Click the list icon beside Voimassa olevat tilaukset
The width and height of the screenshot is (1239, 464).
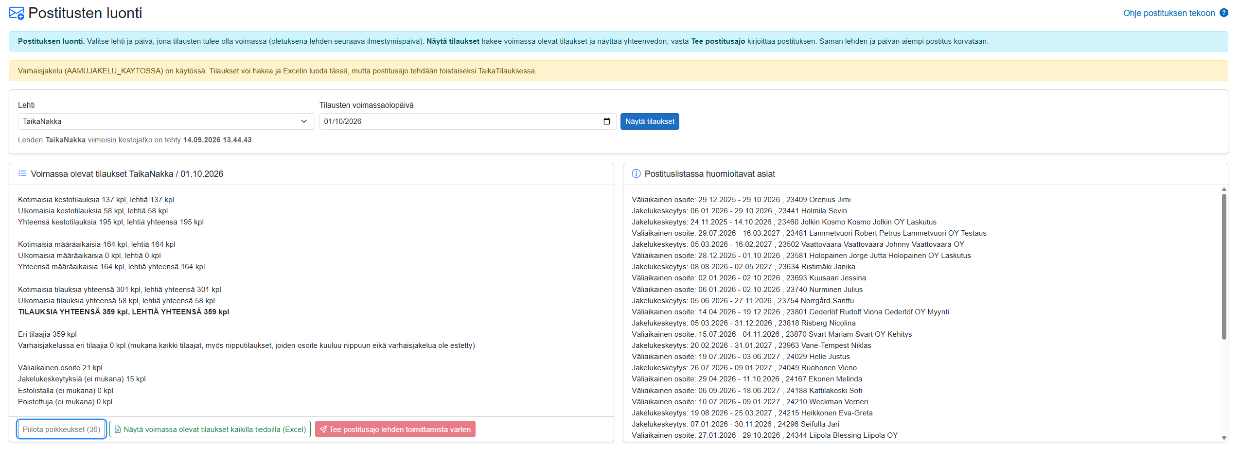click(22, 173)
